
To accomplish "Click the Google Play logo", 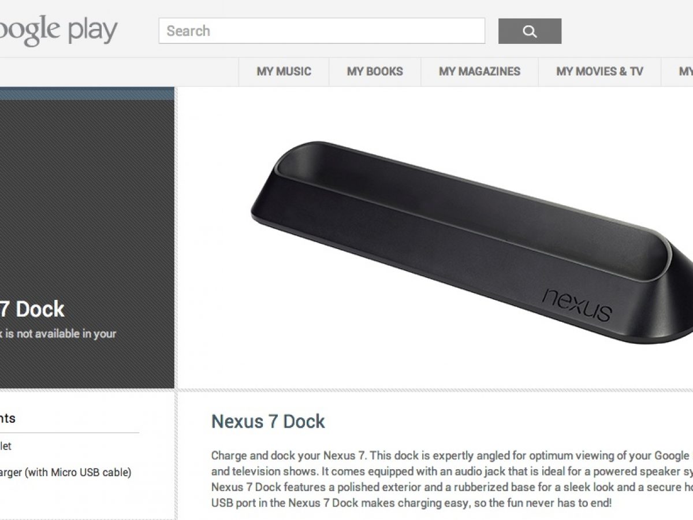I will pos(58,31).
